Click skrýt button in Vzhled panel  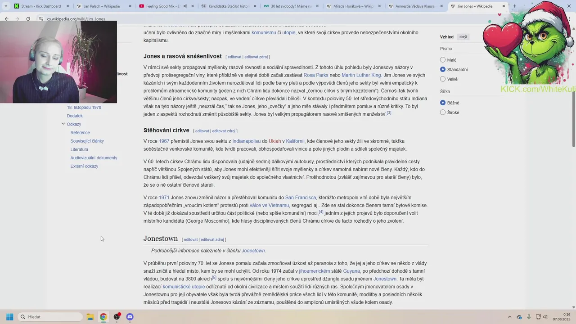click(463, 37)
